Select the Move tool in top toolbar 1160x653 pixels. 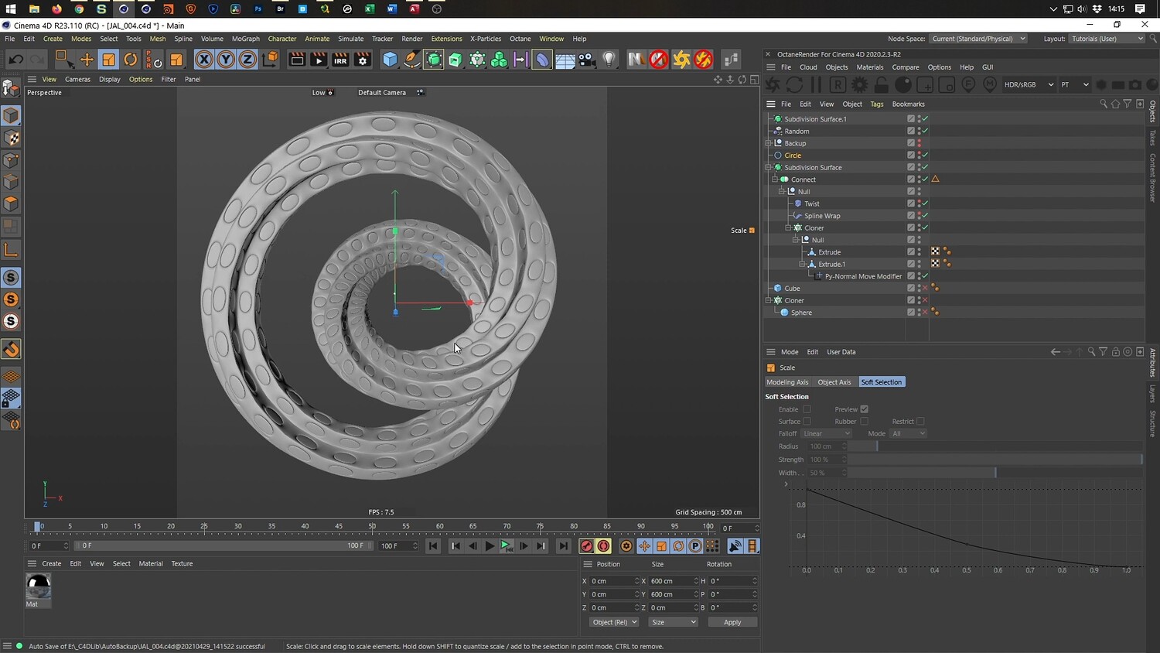pos(87,60)
